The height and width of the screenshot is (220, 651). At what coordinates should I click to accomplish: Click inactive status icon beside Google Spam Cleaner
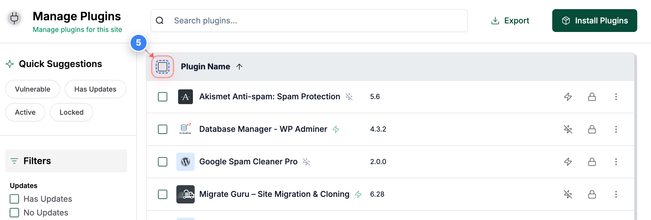[306, 162]
